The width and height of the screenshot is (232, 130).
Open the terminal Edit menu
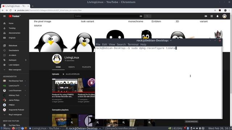pos(104,44)
